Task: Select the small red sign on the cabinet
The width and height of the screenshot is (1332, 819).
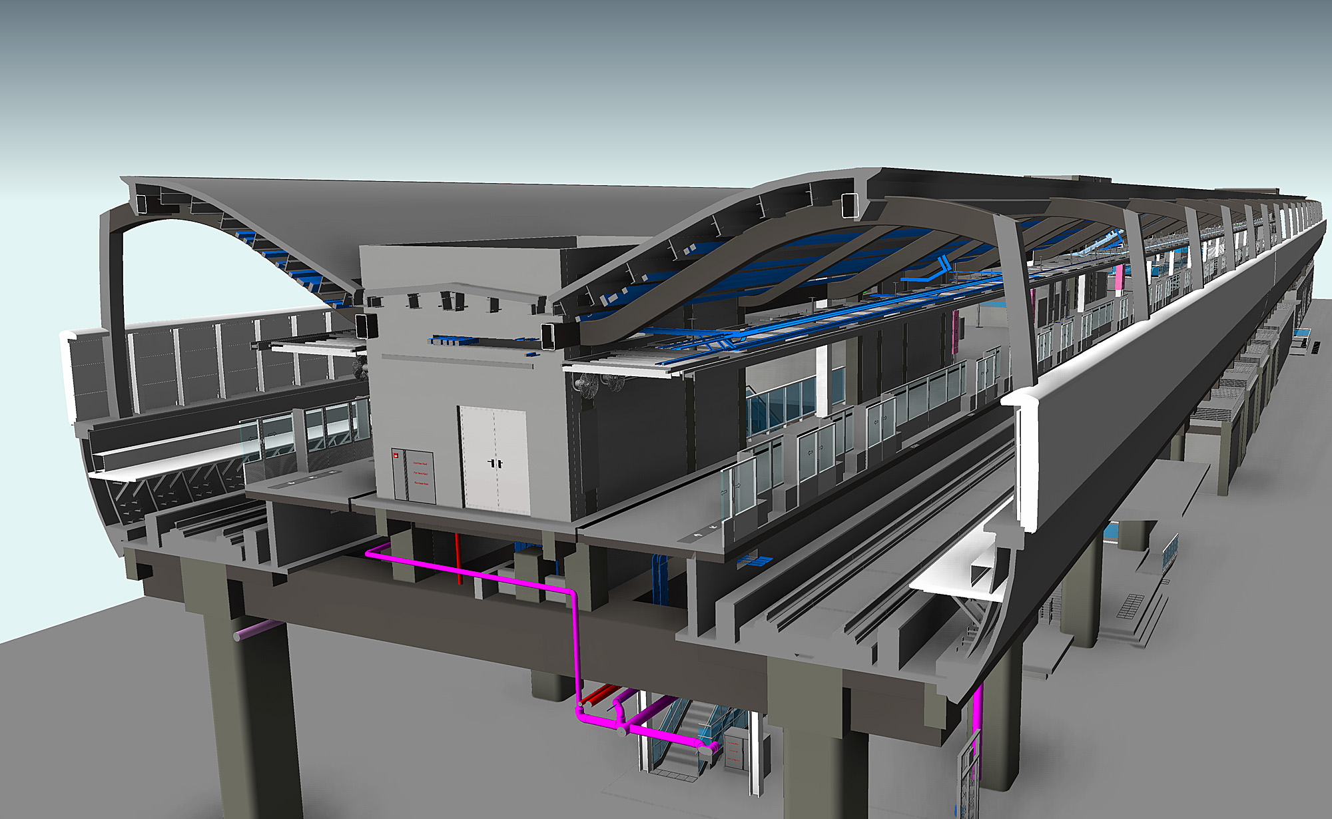Action: point(396,455)
